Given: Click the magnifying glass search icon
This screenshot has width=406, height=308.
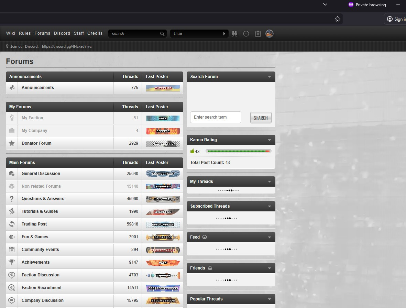Looking at the screenshot, I should (162, 34).
